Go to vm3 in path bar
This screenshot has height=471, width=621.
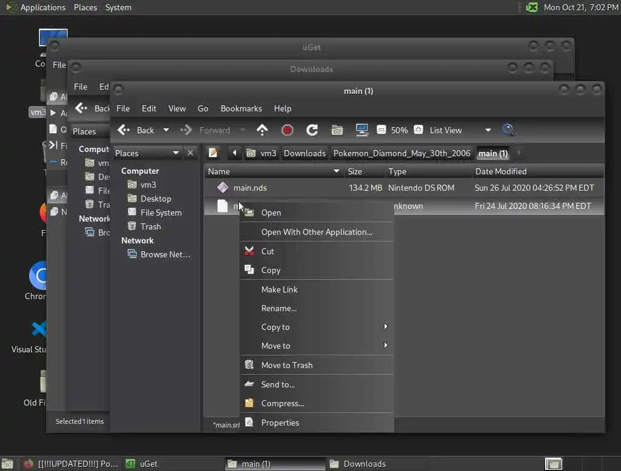(x=261, y=153)
